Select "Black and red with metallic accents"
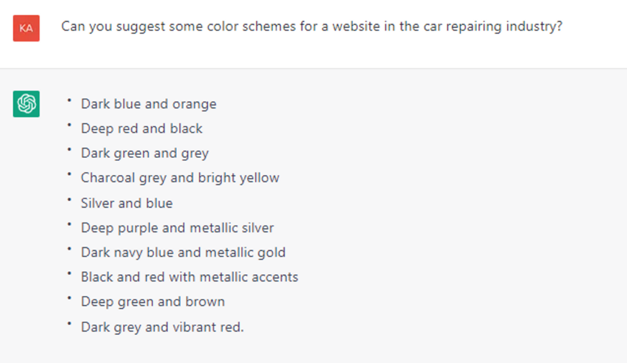627x363 pixels. coord(190,277)
